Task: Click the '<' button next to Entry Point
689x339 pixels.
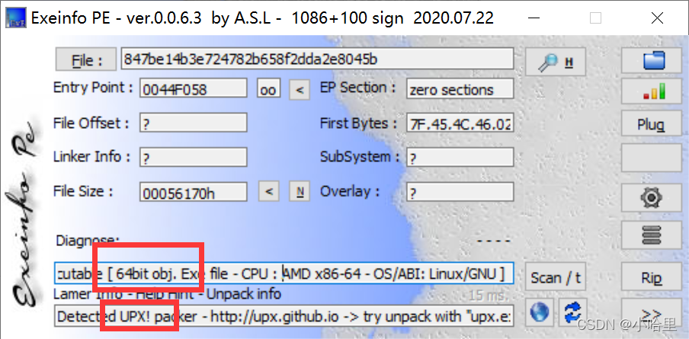Action: (300, 90)
